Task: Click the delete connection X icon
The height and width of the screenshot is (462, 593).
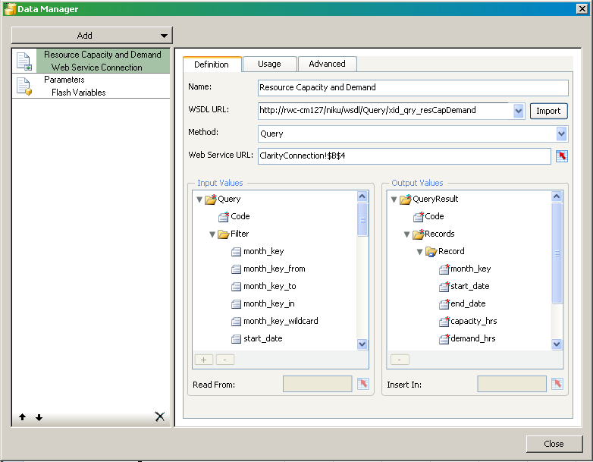Action: pyautogui.click(x=159, y=416)
